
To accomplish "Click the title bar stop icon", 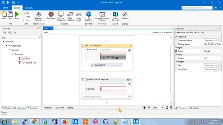I will coord(13,2).
